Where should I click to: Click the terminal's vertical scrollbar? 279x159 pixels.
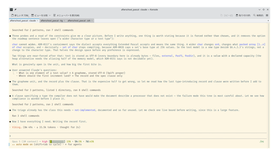(x=268, y=85)
